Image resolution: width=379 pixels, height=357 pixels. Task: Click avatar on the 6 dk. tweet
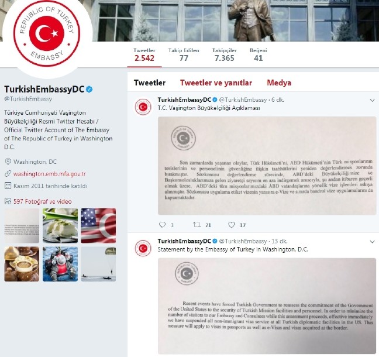[143, 107]
